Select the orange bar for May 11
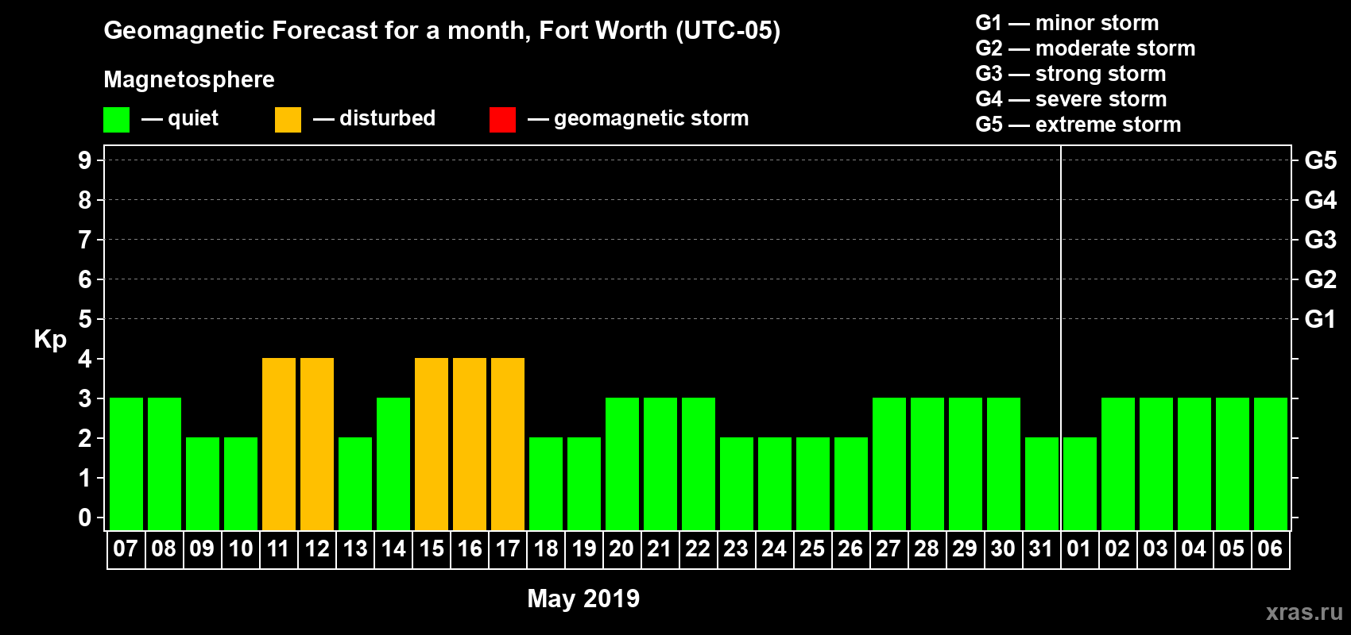The height and width of the screenshot is (635, 1351). click(279, 444)
